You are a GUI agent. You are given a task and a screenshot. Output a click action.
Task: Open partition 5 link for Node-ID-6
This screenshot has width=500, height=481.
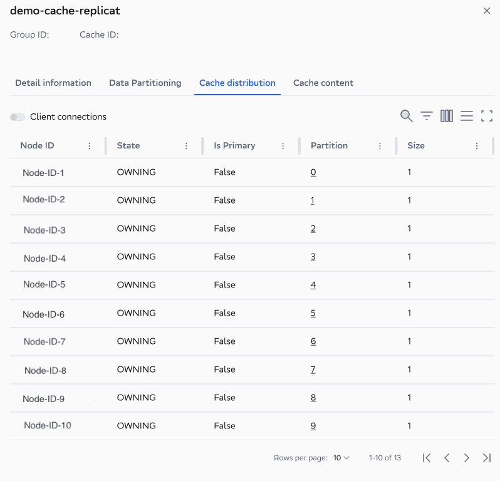[x=313, y=313]
